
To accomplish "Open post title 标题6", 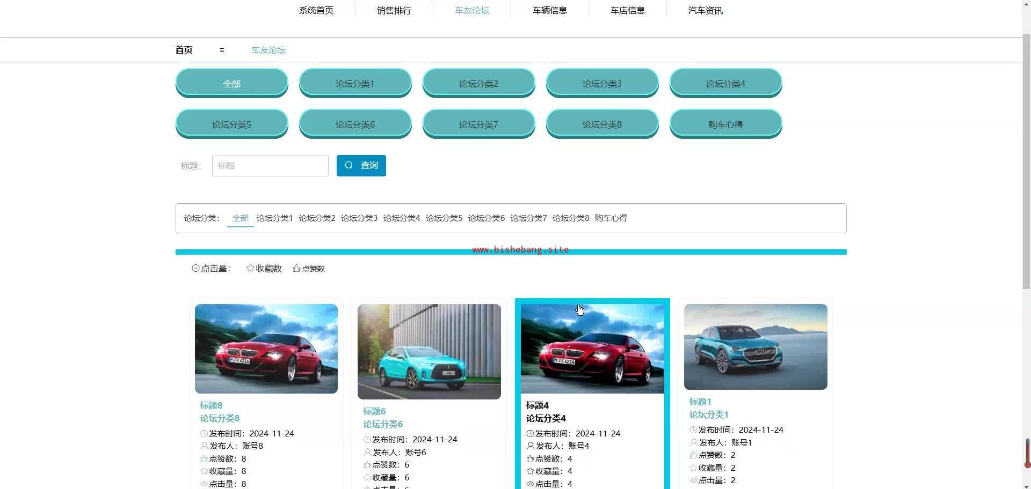I will (x=374, y=411).
